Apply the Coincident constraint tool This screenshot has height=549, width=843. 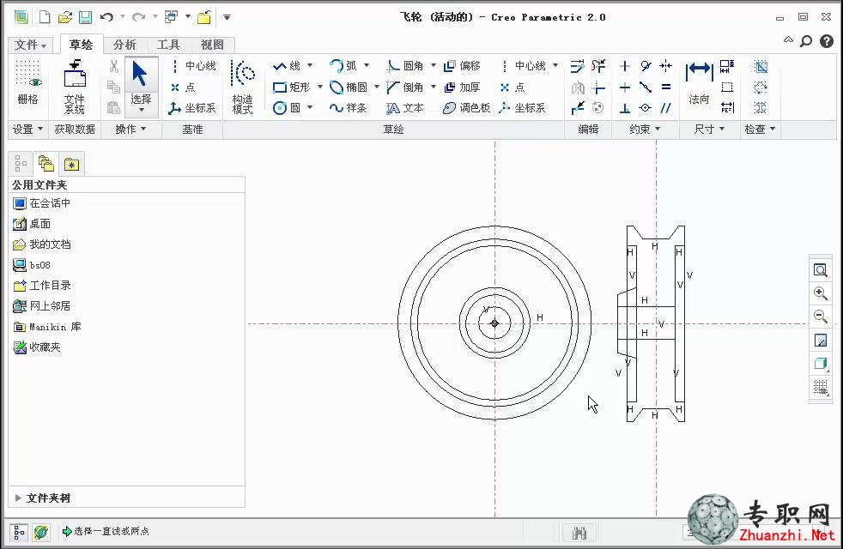tap(646, 108)
